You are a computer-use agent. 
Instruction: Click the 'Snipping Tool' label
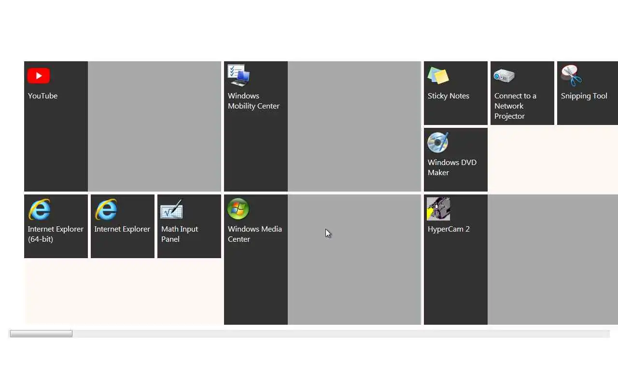(x=584, y=96)
